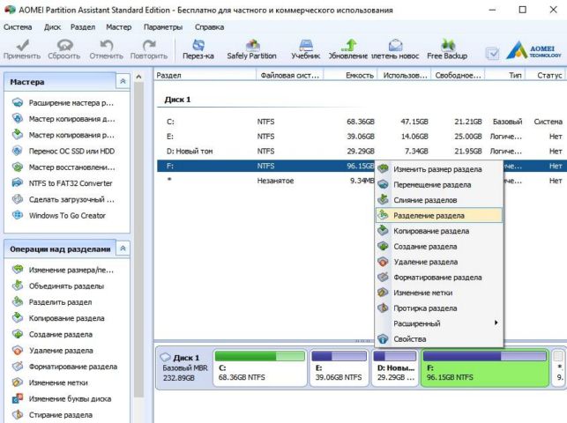
Task: Open Safely Partition tool
Action: [251, 49]
